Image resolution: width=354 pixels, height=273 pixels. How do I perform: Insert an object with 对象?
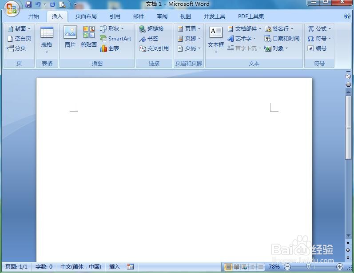[276, 48]
